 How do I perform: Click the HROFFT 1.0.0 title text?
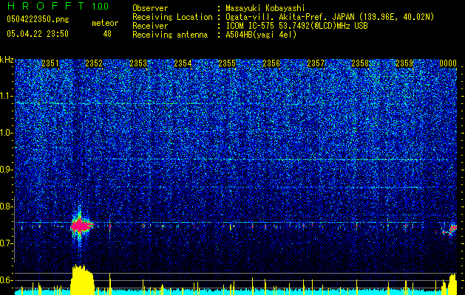pyautogui.click(x=58, y=6)
